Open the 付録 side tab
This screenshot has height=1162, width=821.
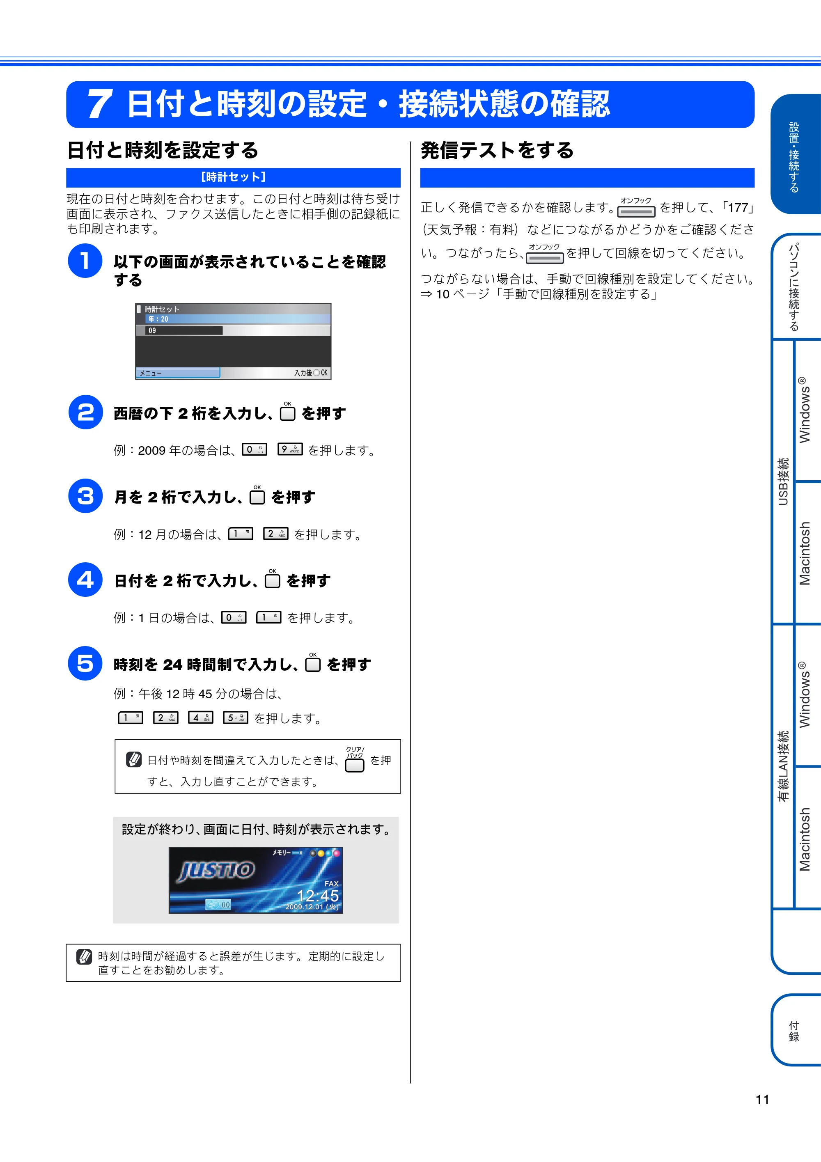tap(795, 1030)
